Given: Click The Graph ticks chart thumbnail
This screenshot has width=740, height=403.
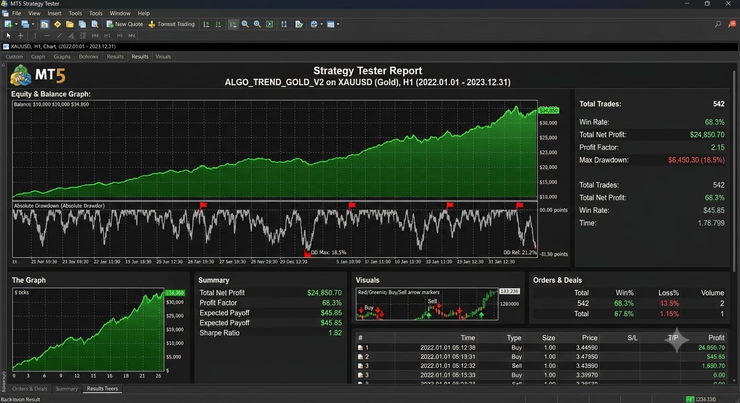Looking at the screenshot, I should (88, 330).
